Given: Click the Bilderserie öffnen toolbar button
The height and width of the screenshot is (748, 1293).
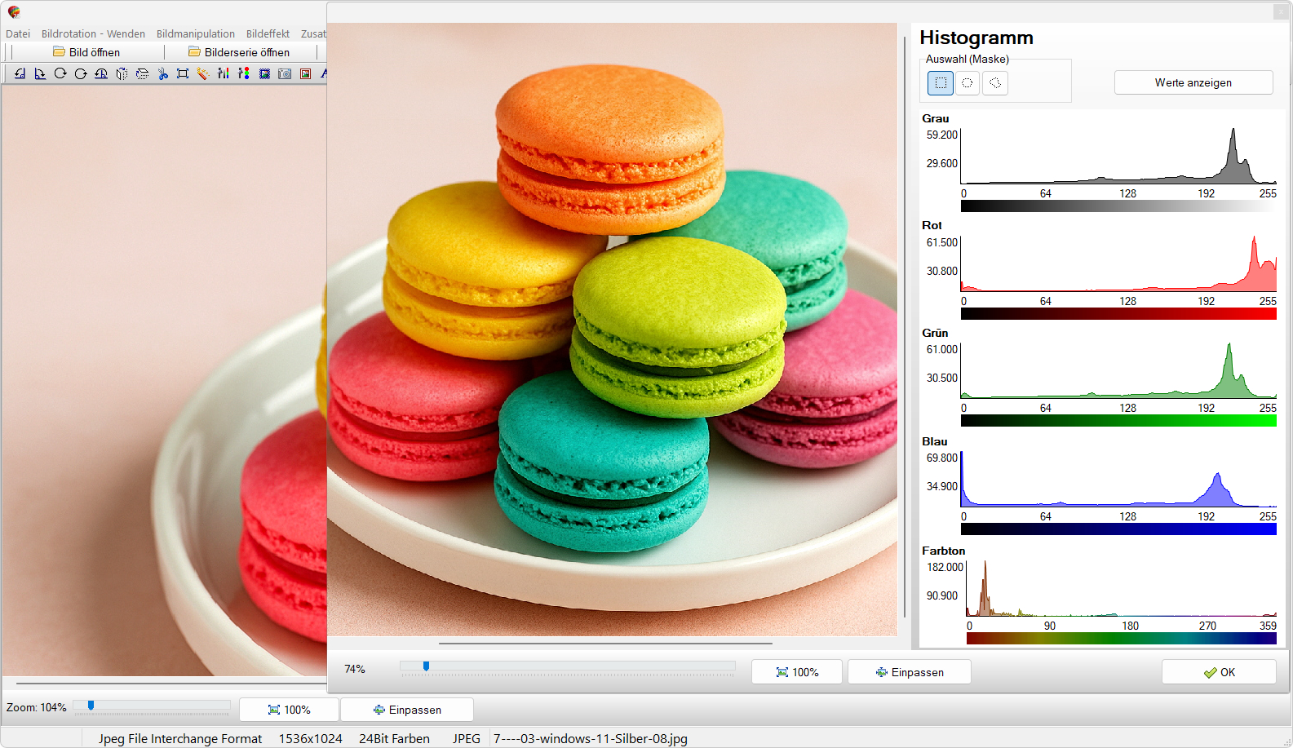Looking at the screenshot, I should pyautogui.click(x=239, y=52).
